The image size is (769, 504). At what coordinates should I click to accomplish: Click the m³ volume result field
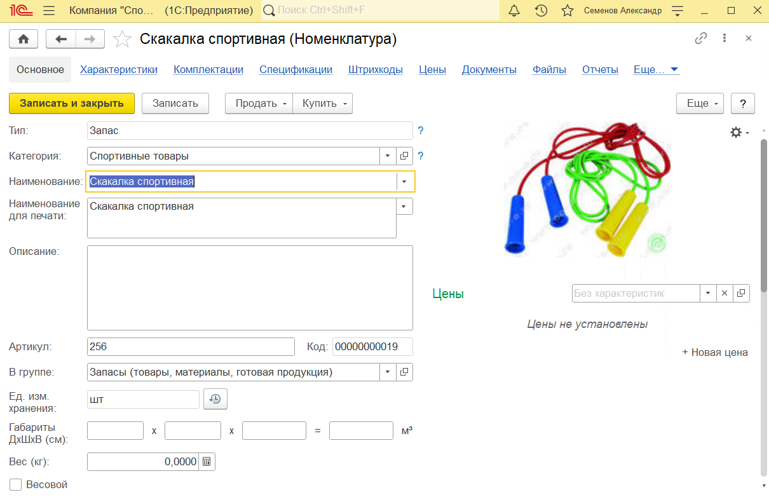coord(361,430)
